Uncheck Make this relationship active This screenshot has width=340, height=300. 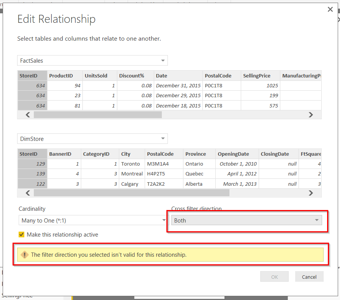[22, 235]
